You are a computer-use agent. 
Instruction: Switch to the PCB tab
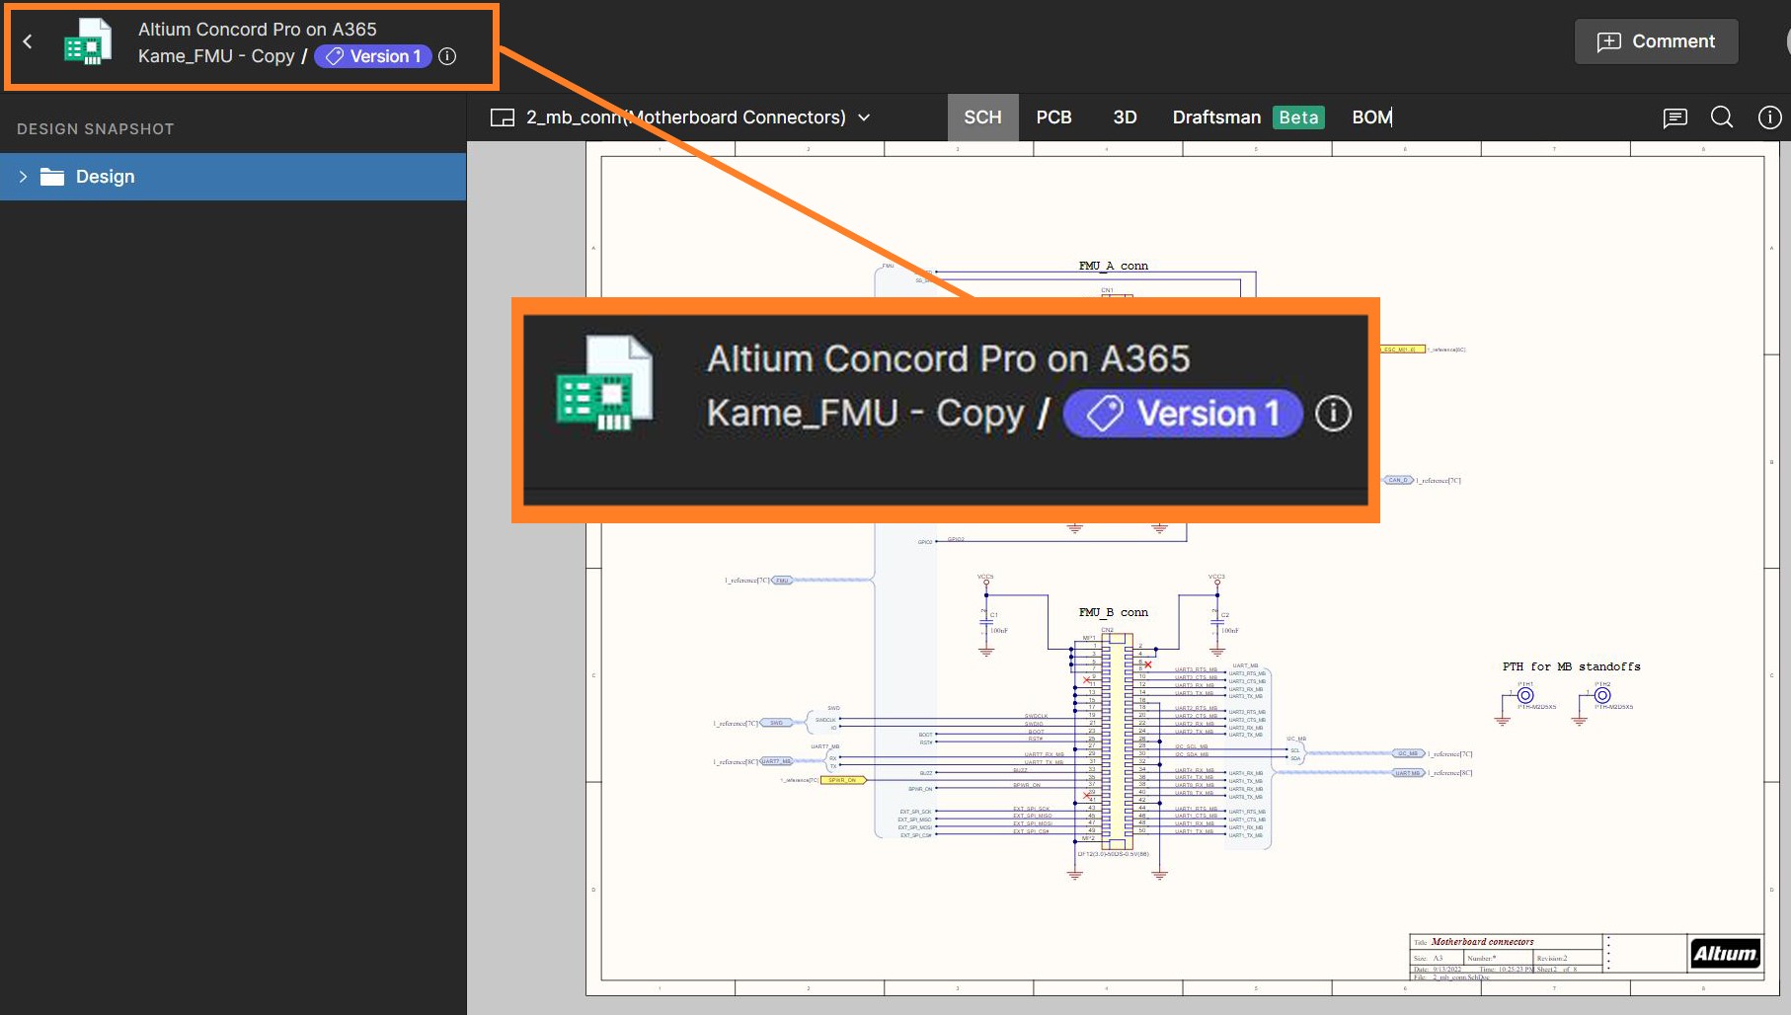pyautogui.click(x=1053, y=117)
